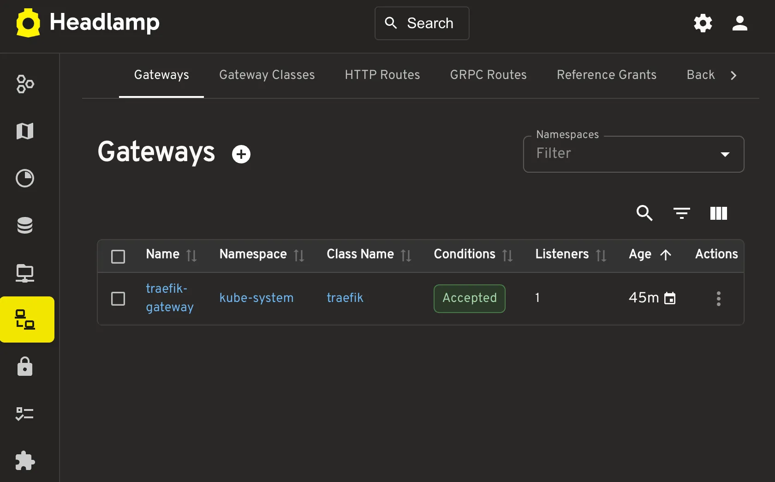Screen dimensions: 775x482
Task: Sort by Class Name column
Action: point(406,255)
